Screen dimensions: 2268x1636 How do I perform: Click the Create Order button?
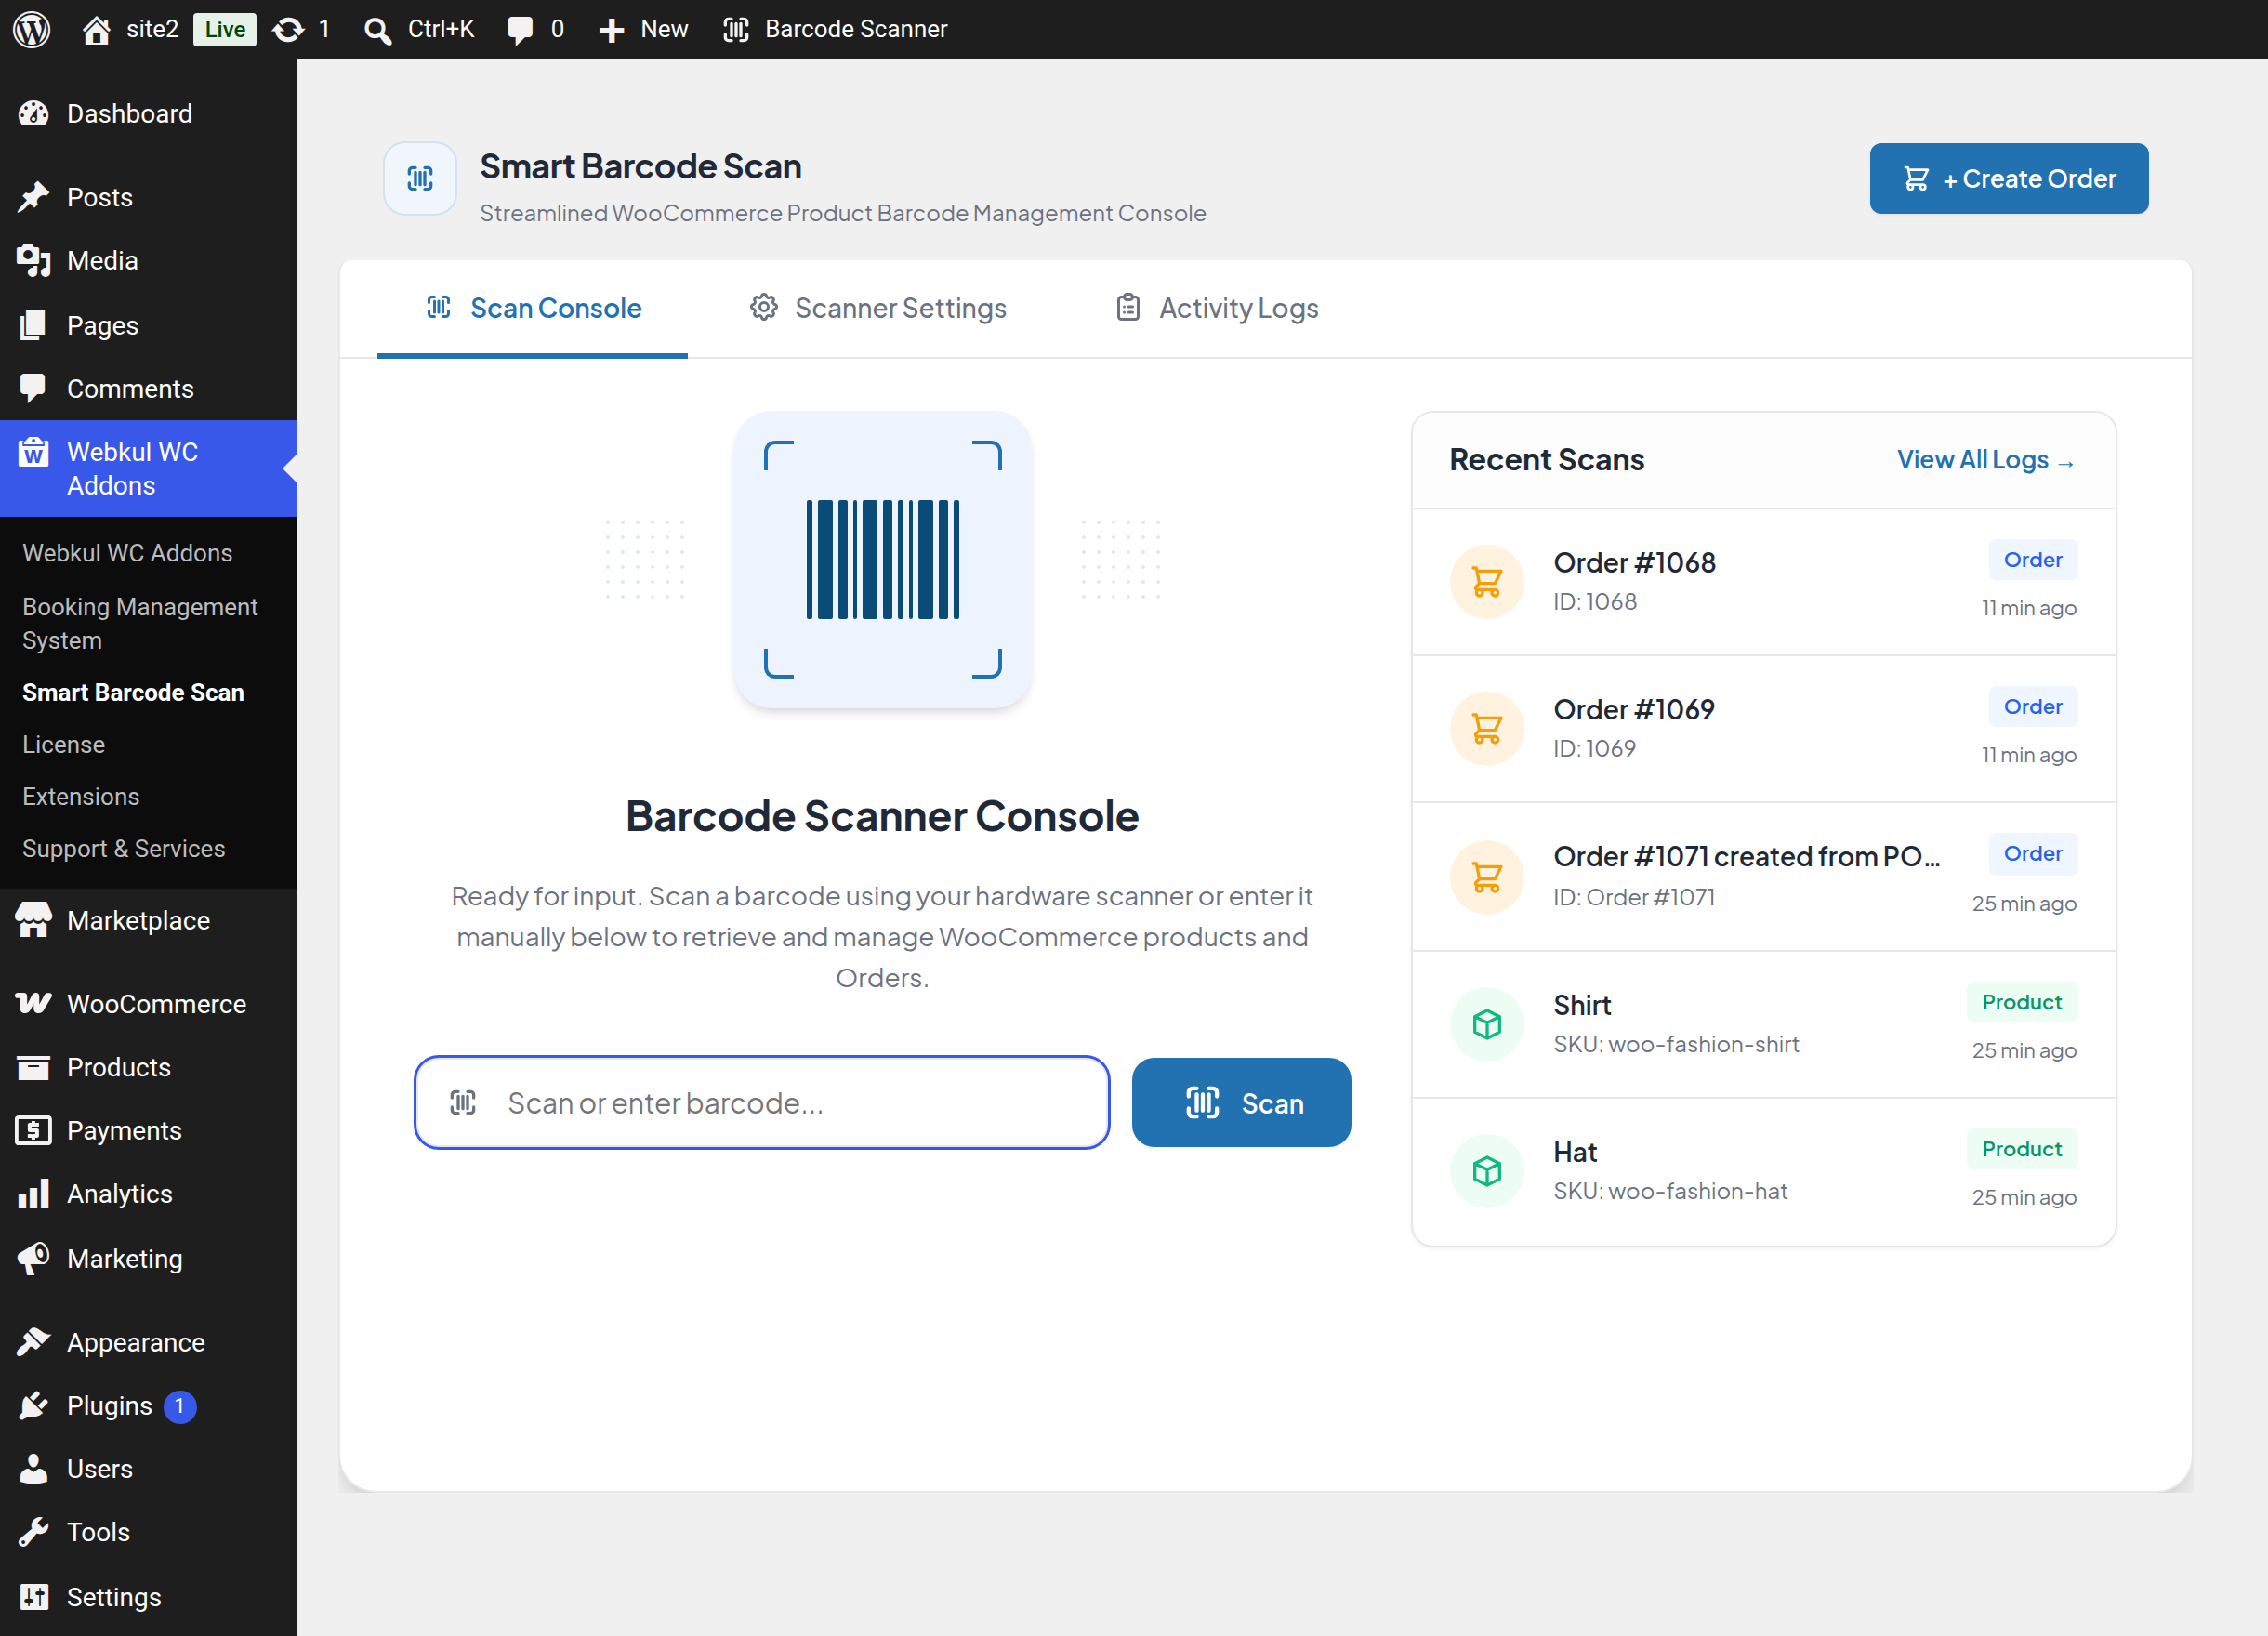coord(2008,178)
